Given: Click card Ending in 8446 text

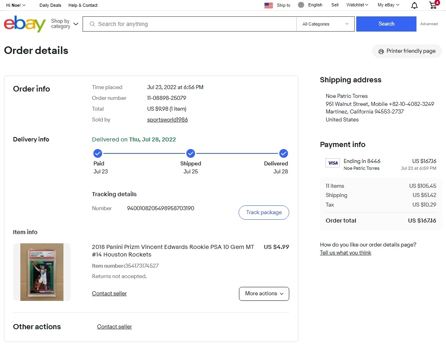Looking at the screenshot, I should [362, 161].
